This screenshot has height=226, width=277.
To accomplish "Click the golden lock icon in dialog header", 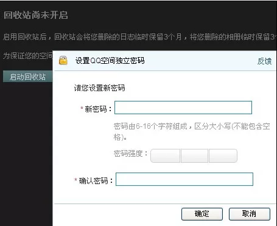I will click(63, 60).
